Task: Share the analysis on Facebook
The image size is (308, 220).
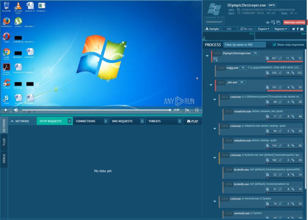Action: point(297,29)
